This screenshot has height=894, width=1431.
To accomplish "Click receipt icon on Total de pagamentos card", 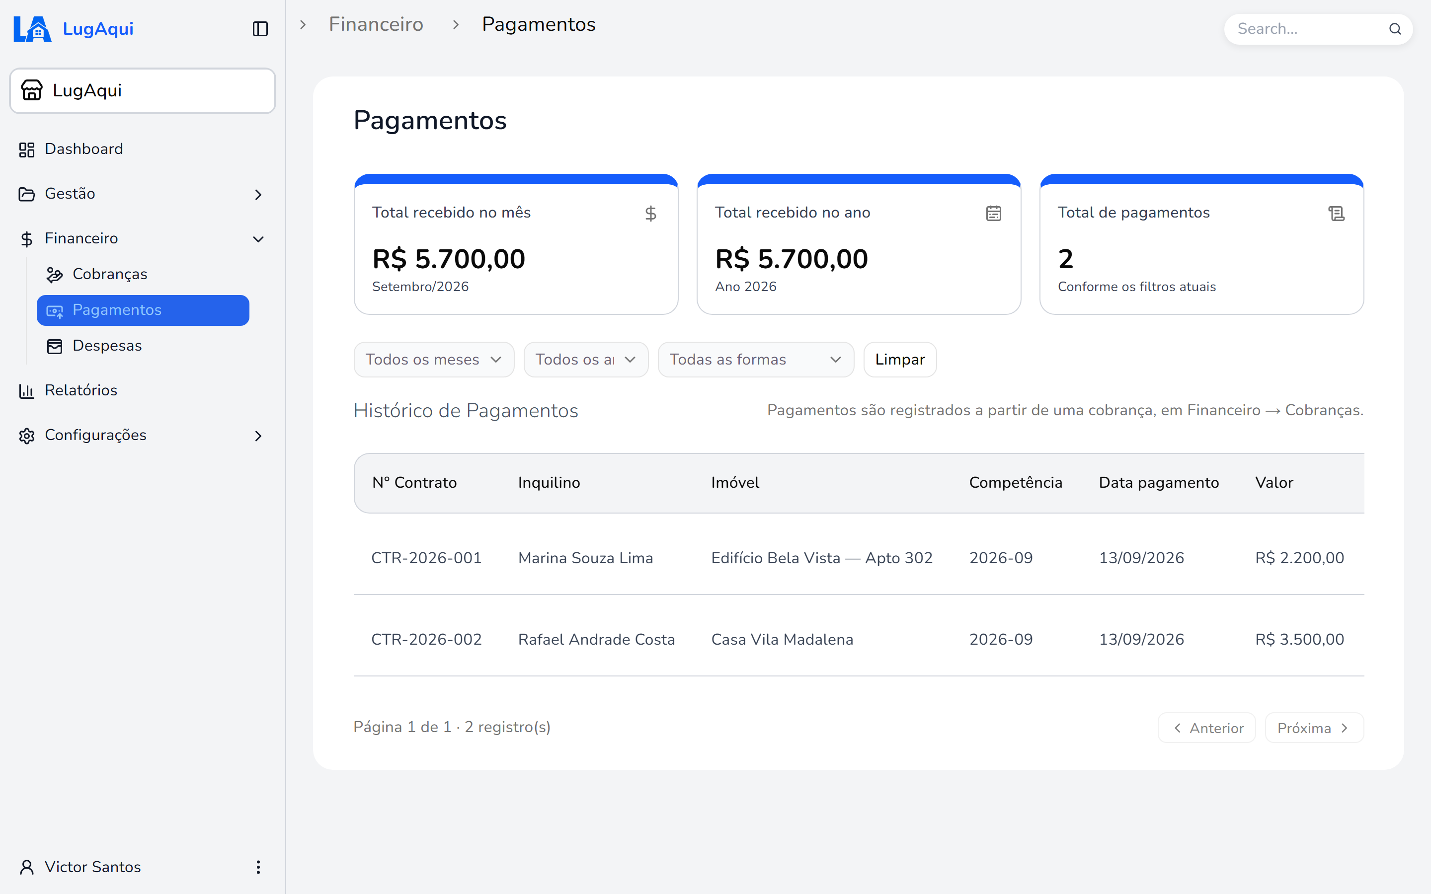I will (x=1337, y=214).
